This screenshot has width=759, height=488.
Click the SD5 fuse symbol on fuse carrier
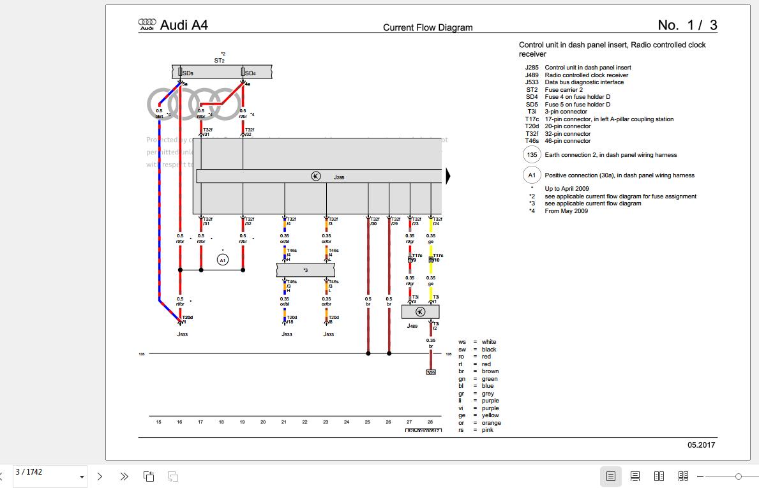180,72
